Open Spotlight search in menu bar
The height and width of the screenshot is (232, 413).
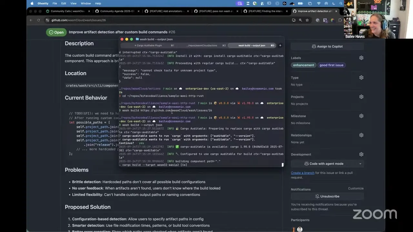pyautogui.click(x=341, y=3)
